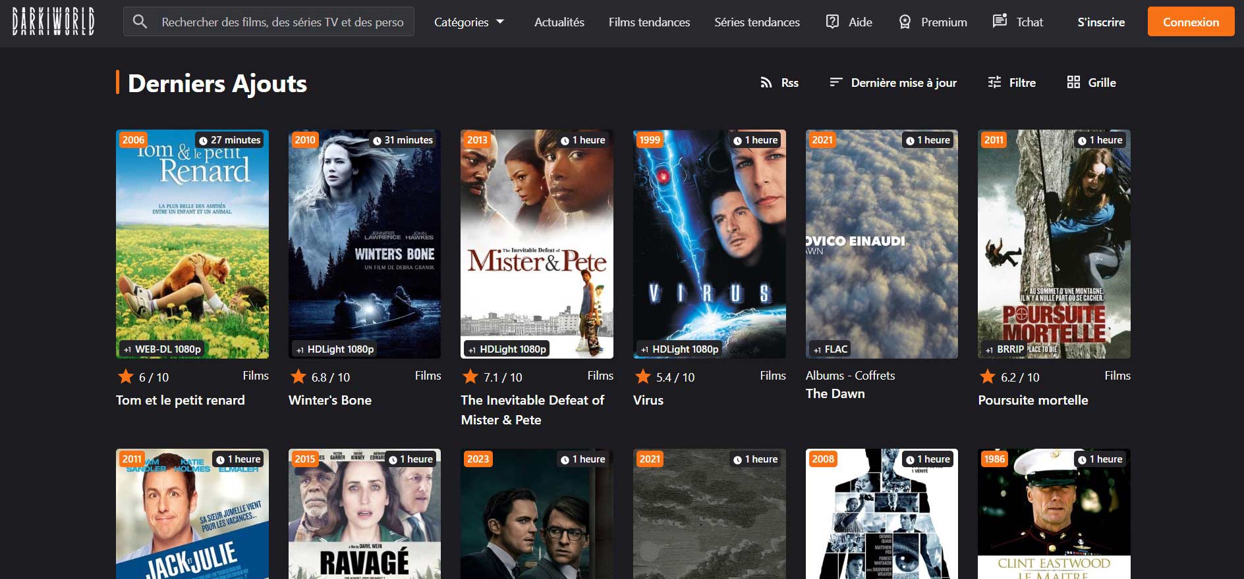1244x579 pixels.
Task: Open the Actualités menu item
Action: 559,22
